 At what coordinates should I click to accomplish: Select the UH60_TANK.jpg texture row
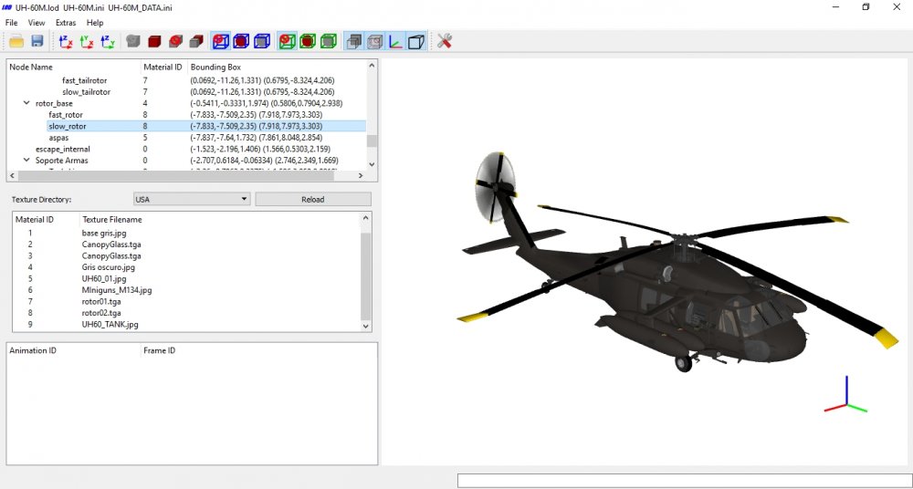click(186, 324)
